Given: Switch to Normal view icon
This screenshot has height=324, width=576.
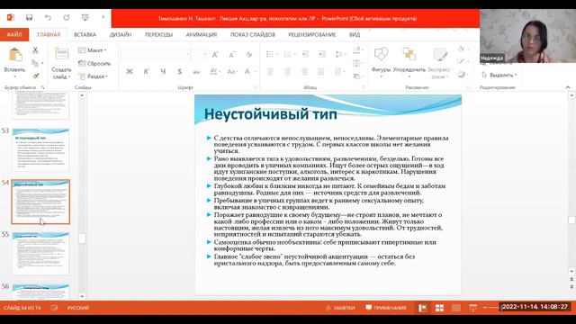Looking at the screenshot, I should pos(423,308).
